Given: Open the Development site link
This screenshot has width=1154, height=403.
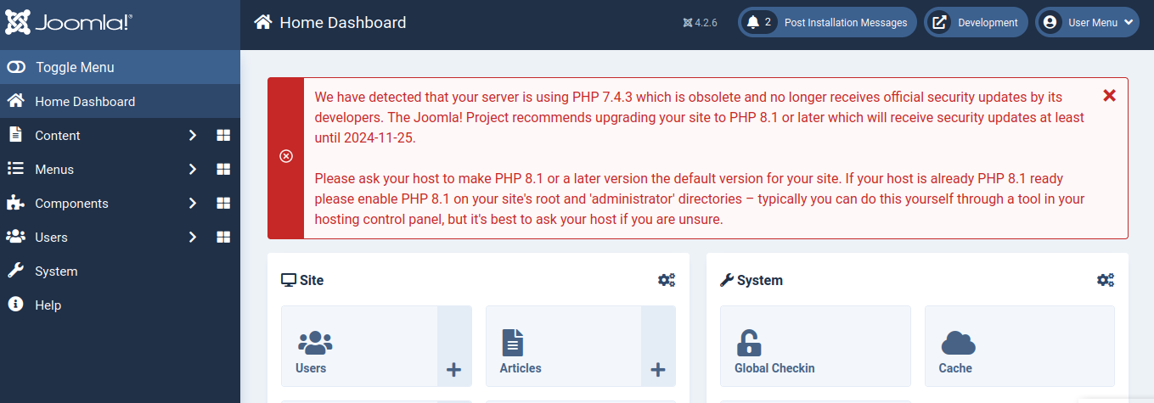Looking at the screenshot, I should [x=976, y=23].
